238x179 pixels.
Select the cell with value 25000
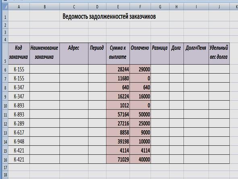[x=140, y=123]
